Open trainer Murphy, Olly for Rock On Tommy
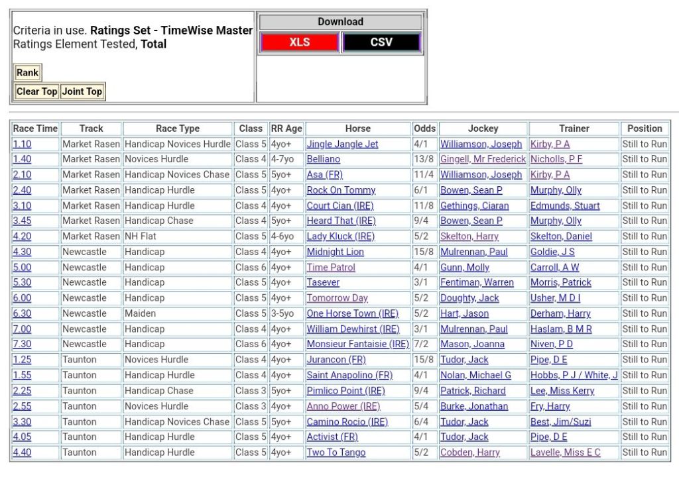This screenshot has width=679, height=477. (556, 190)
